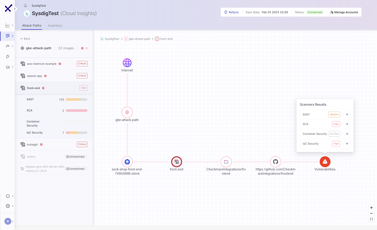Image resolution: width=377 pixels, height=230 pixels.
Task: Click the Connected status badge
Action: tap(315, 12)
